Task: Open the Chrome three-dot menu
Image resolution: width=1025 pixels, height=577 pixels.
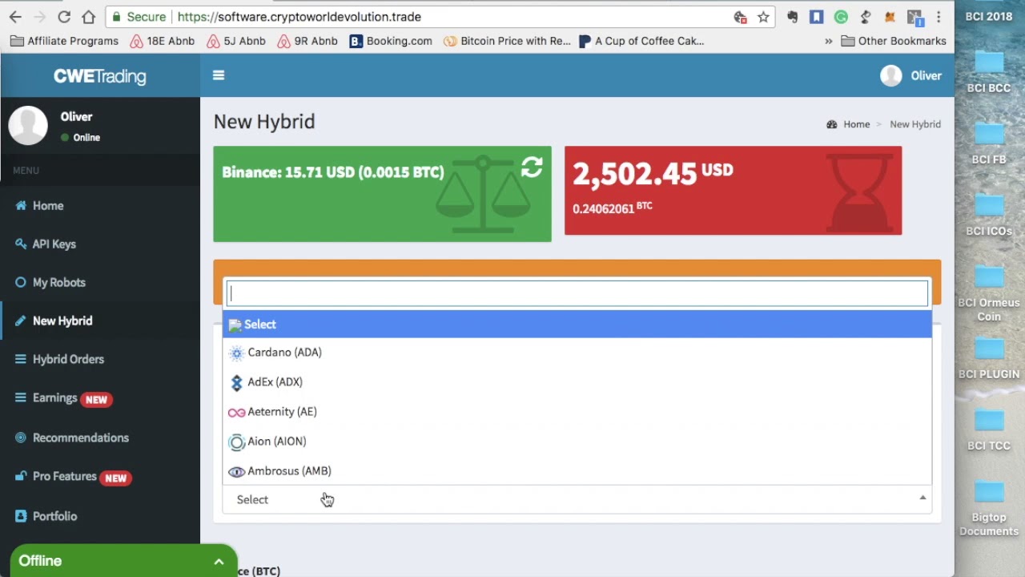Action: pos(939,17)
